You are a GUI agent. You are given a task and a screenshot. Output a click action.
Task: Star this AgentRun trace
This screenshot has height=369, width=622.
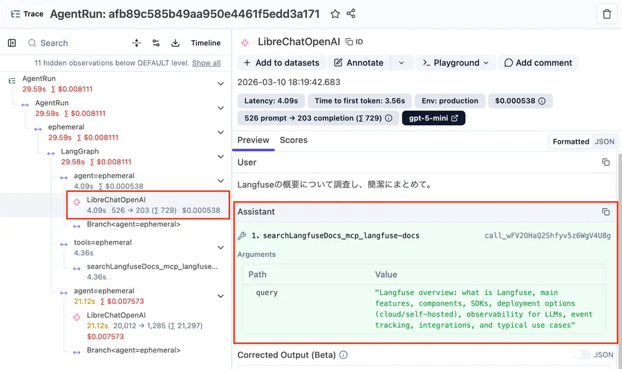(335, 14)
